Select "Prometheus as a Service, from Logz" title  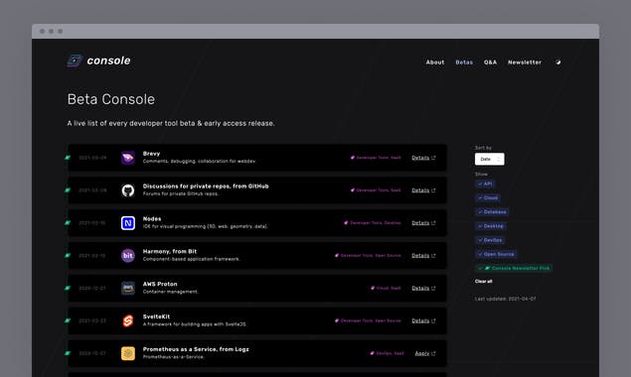(x=196, y=349)
